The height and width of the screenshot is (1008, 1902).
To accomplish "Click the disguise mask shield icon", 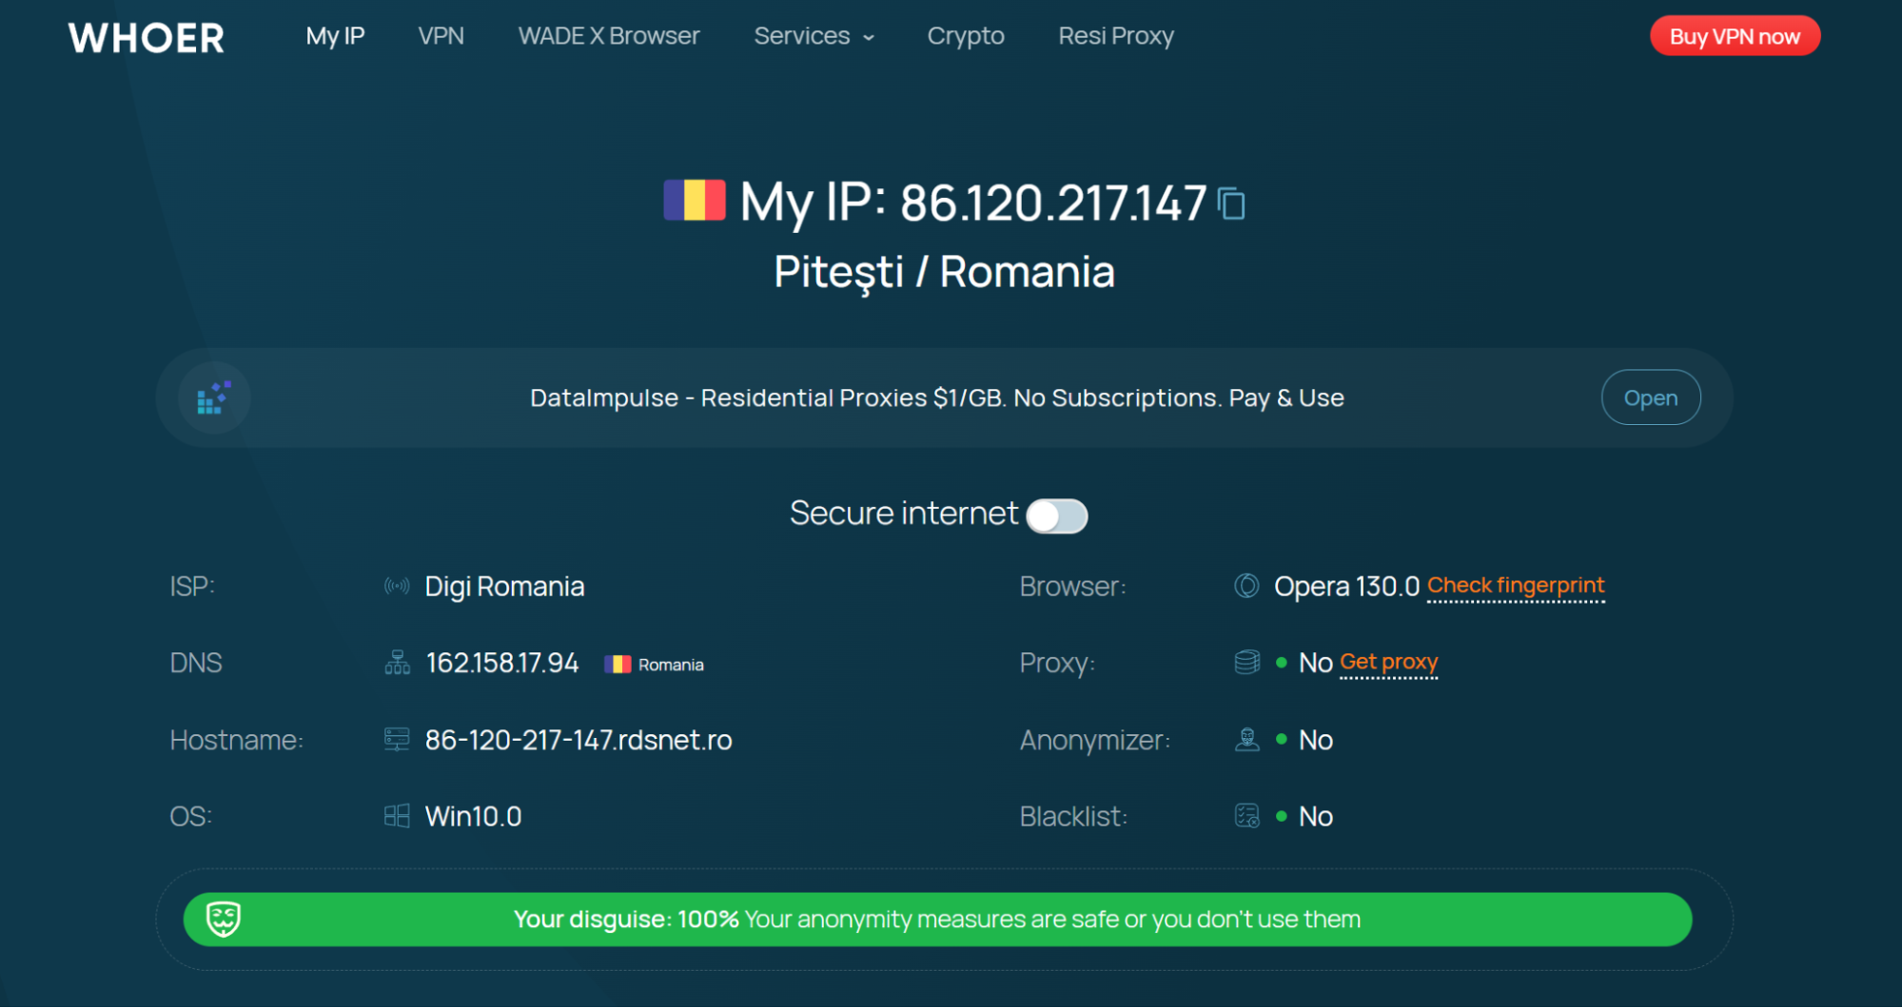I will click(x=224, y=919).
